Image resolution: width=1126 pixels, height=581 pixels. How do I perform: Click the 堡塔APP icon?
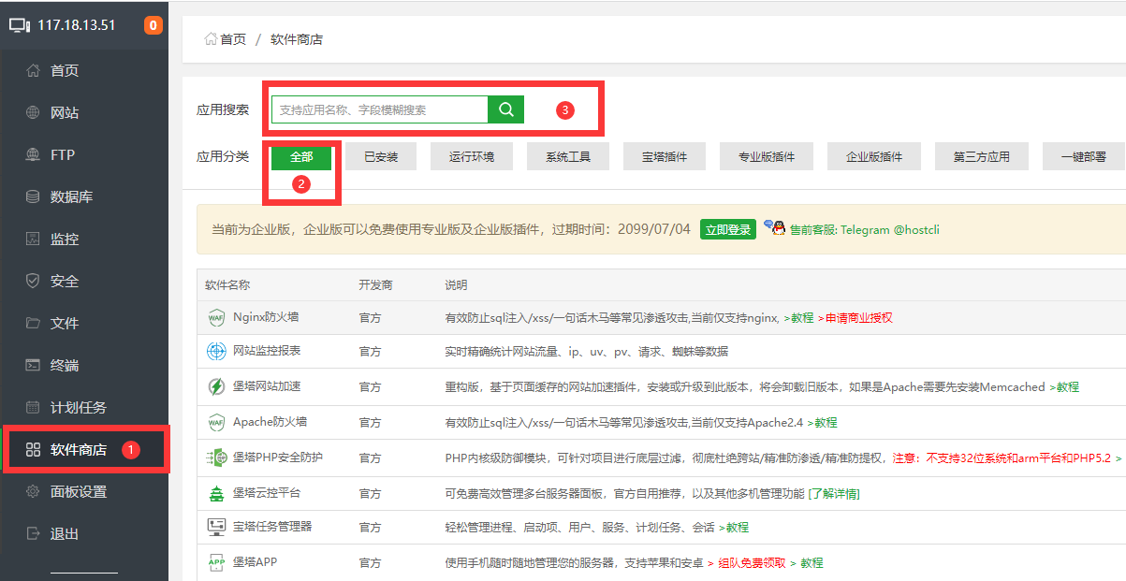click(216, 562)
